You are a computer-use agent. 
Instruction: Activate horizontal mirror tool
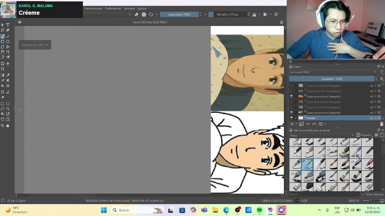coord(254,14)
